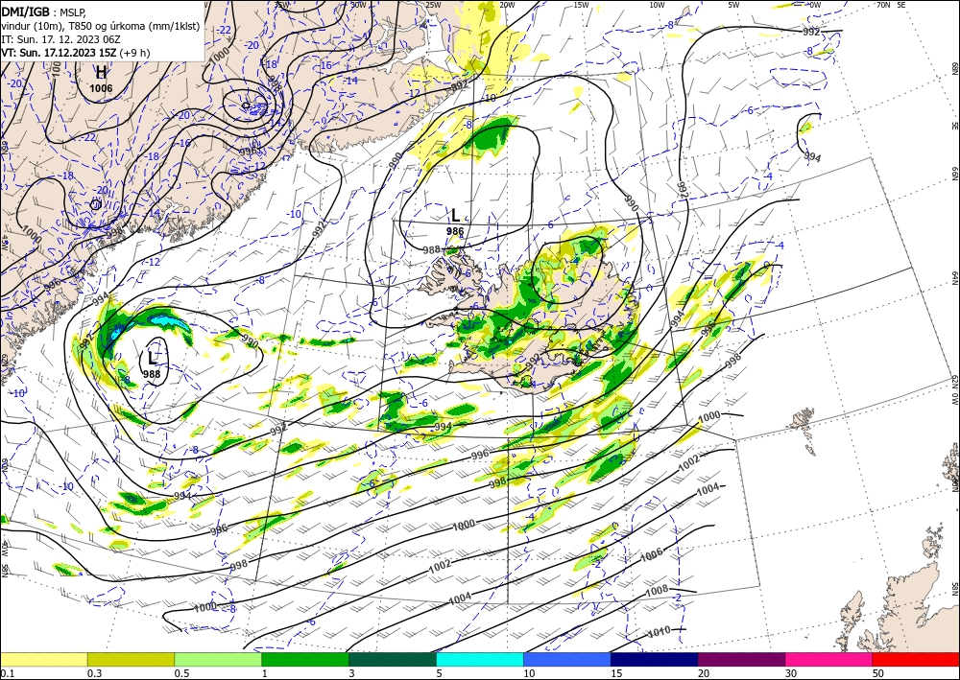Choose the blue 10–15 legend swatch

click(x=567, y=659)
